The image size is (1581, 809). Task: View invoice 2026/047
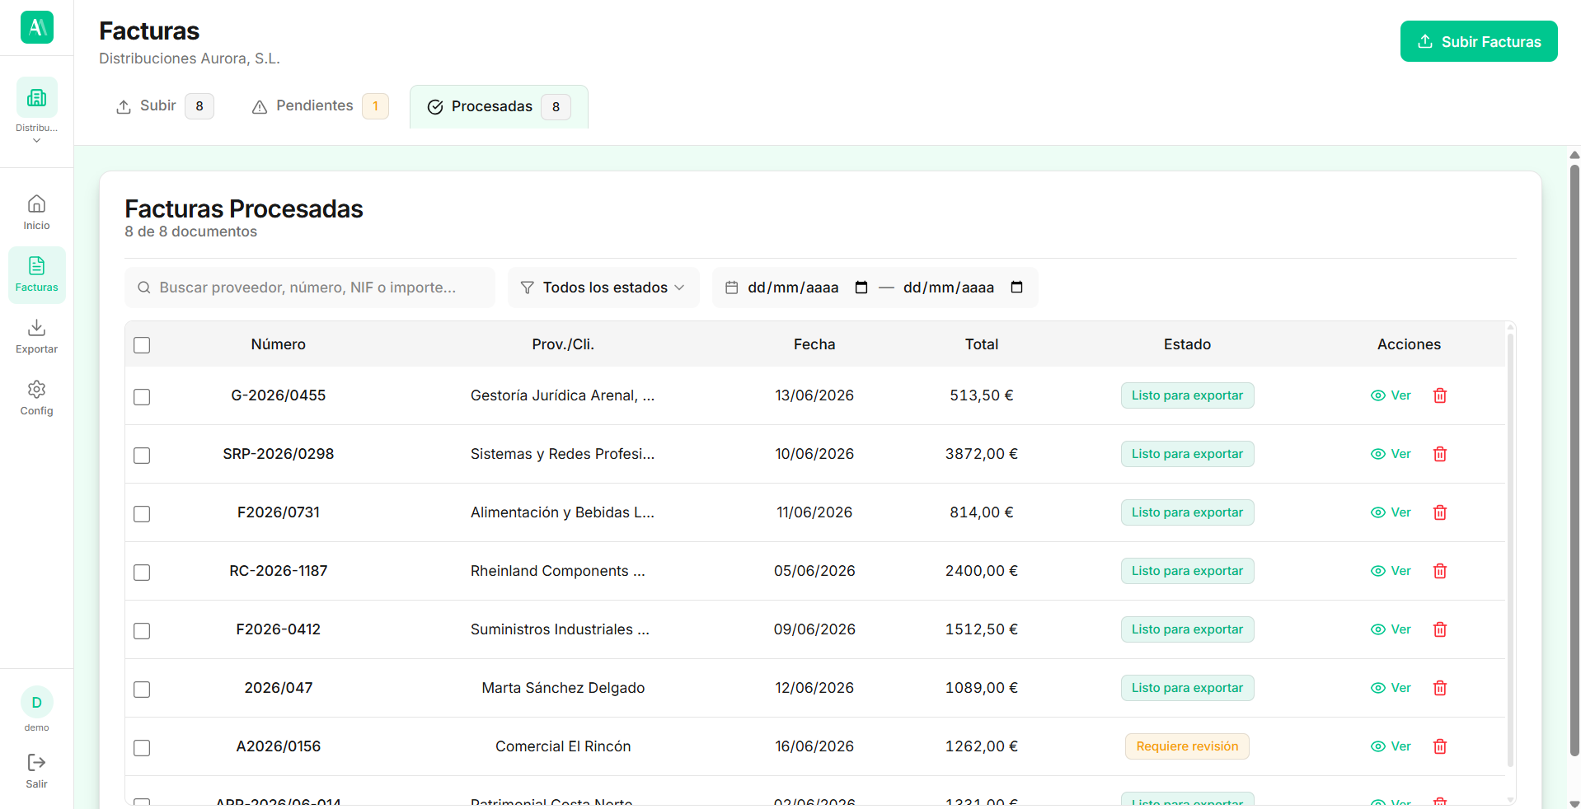[1391, 688]
